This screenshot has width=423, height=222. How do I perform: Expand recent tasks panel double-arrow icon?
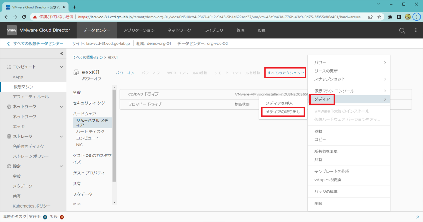click(x=418, y=217)
